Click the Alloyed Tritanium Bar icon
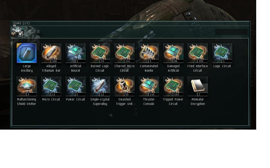The width and height of the screenshot is (270, 168). tap(51, 53)
